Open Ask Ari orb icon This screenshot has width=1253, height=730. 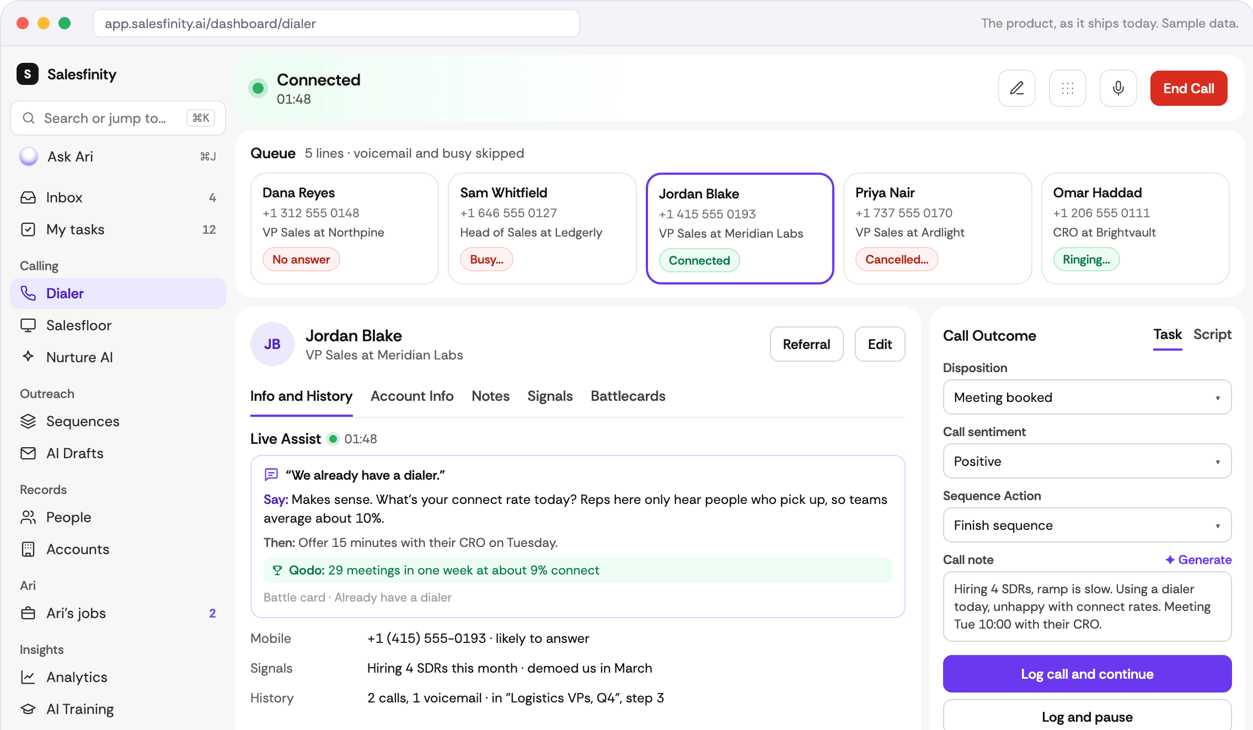point(29,157)
